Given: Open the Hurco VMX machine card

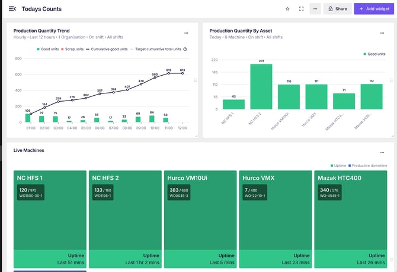Looking at the screenshot, I should pyautogui.click(x=276, y=219).
